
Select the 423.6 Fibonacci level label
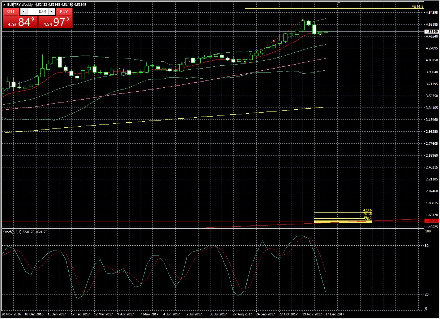pyautogui.click(x=368, y=210)
